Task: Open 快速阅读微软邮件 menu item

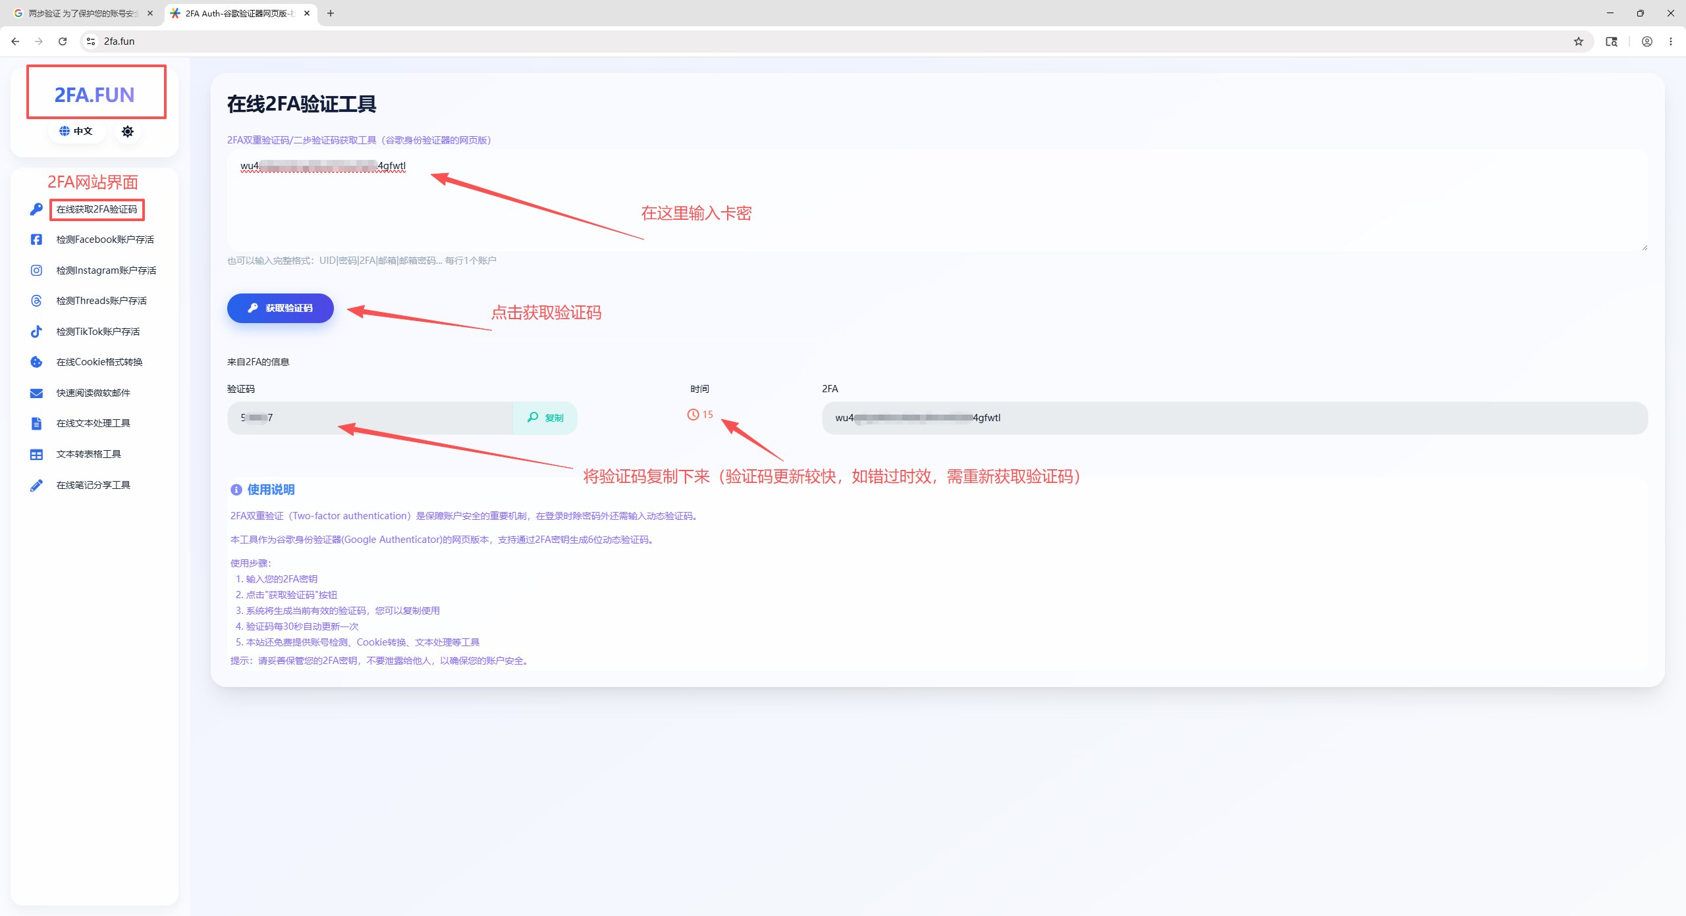Action: coord(94,393)
